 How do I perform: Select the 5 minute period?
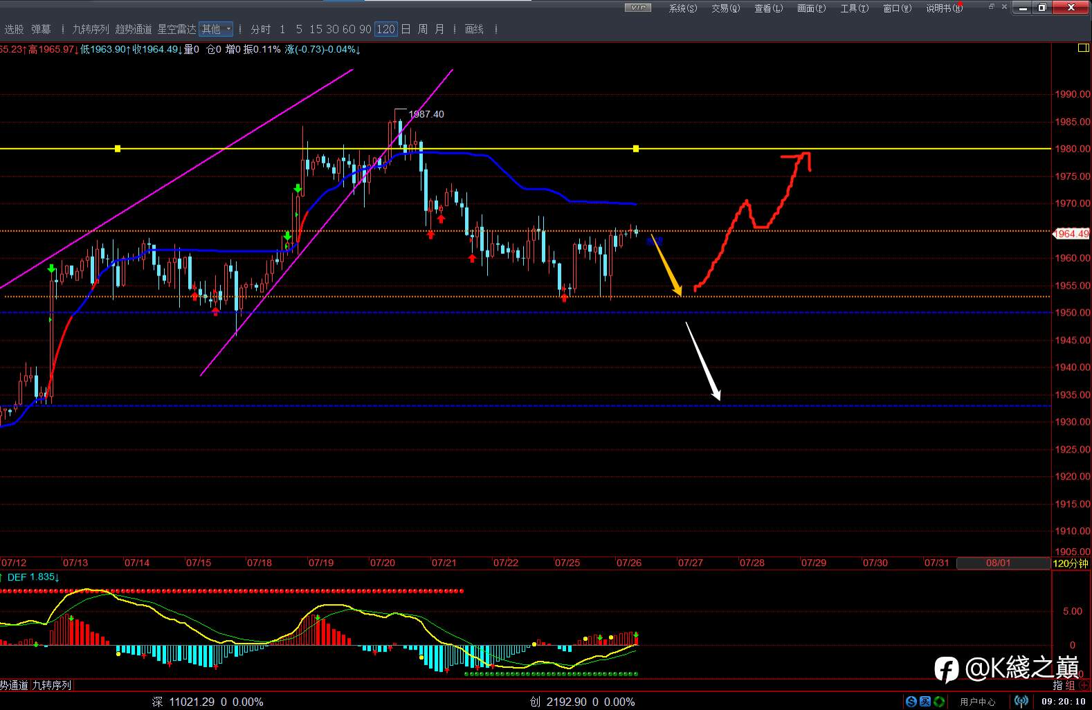(299, 29)
